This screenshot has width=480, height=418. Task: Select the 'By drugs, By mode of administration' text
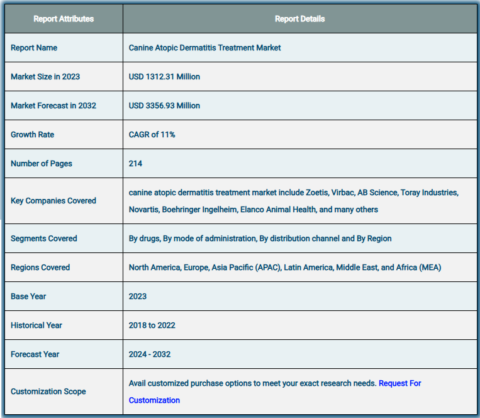[260, 239]
